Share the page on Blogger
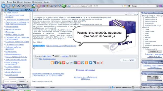The image size is (163, 91). (52, 63)
